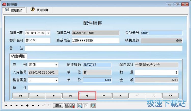Image resolution: width=191 pixels, height=111 pixels.
Task: Insert a new order with the bottom toolbar plus icon
Action: pos(28,105)
